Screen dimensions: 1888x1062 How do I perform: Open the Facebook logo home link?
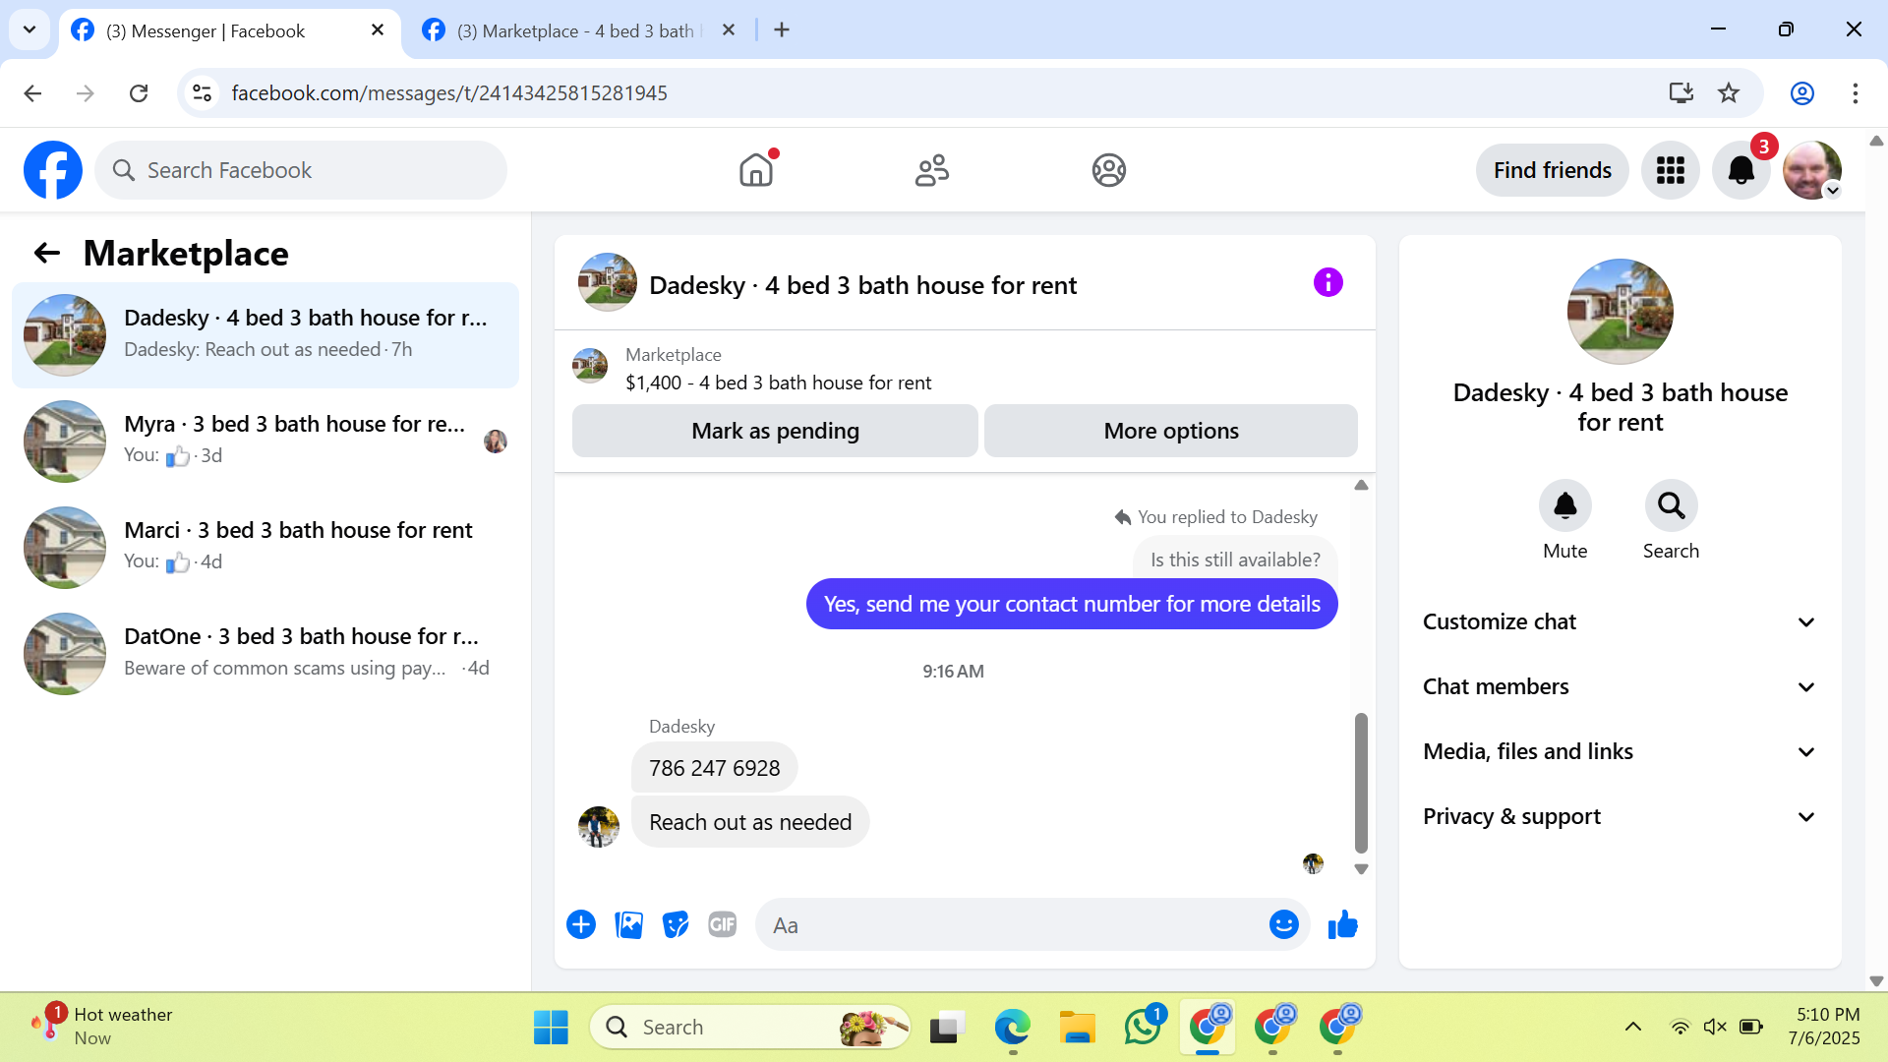click(x=53, y=170)
